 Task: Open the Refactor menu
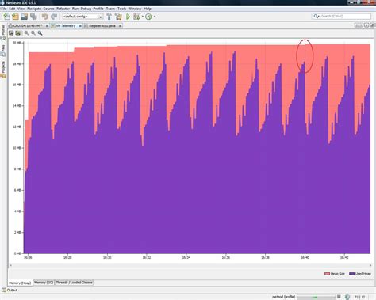click(63, 9)
